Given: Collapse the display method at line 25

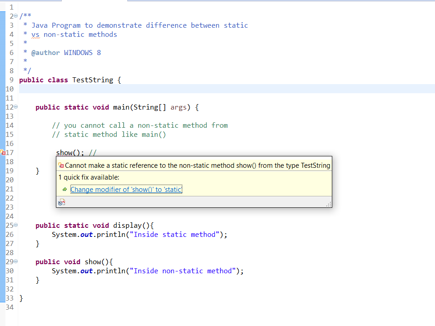Looking at the screenshot, I should pos(15,225).
